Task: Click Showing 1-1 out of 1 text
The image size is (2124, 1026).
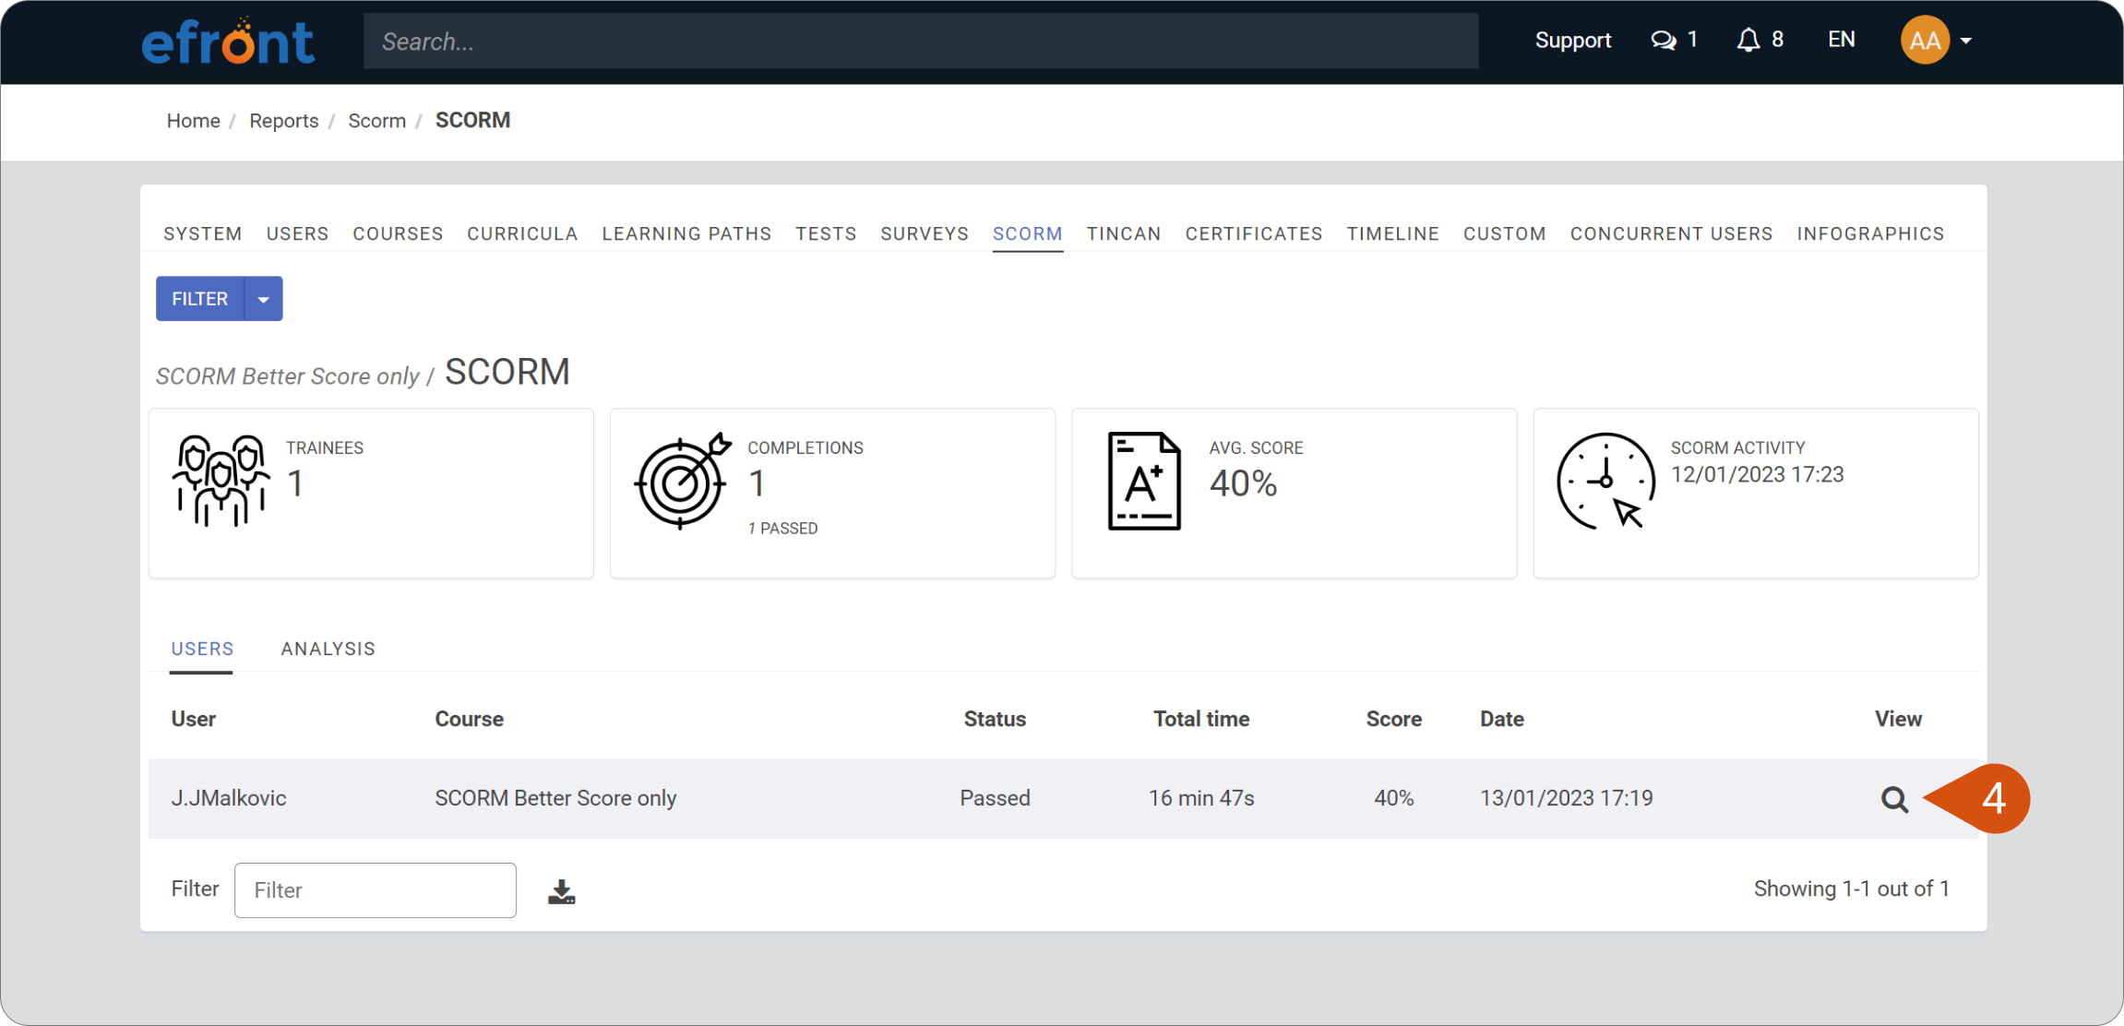Action: (x=1851, y=889)
